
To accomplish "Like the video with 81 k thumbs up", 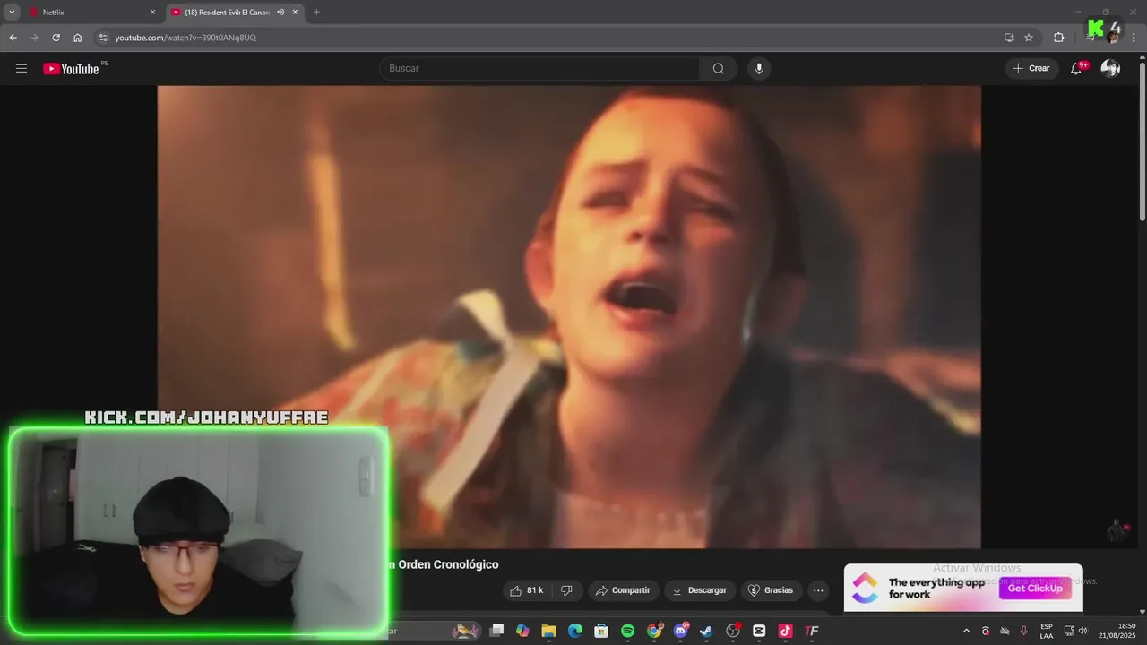I will tap(527, 590).
